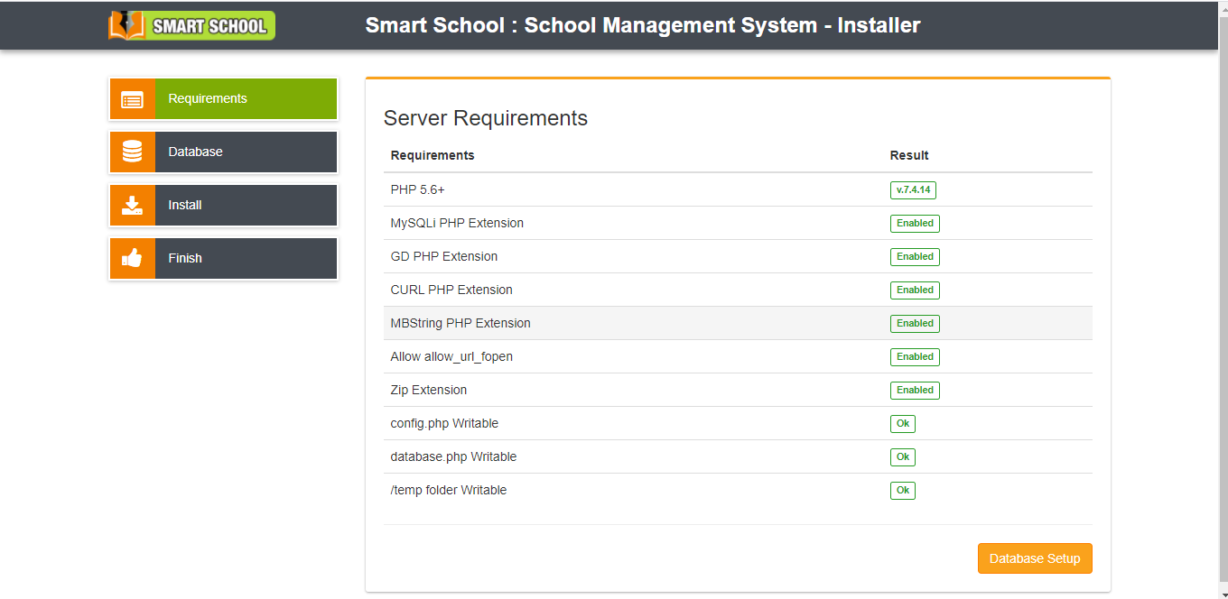Click Ok badge for /temp folder Writable

tap(902, 491)
